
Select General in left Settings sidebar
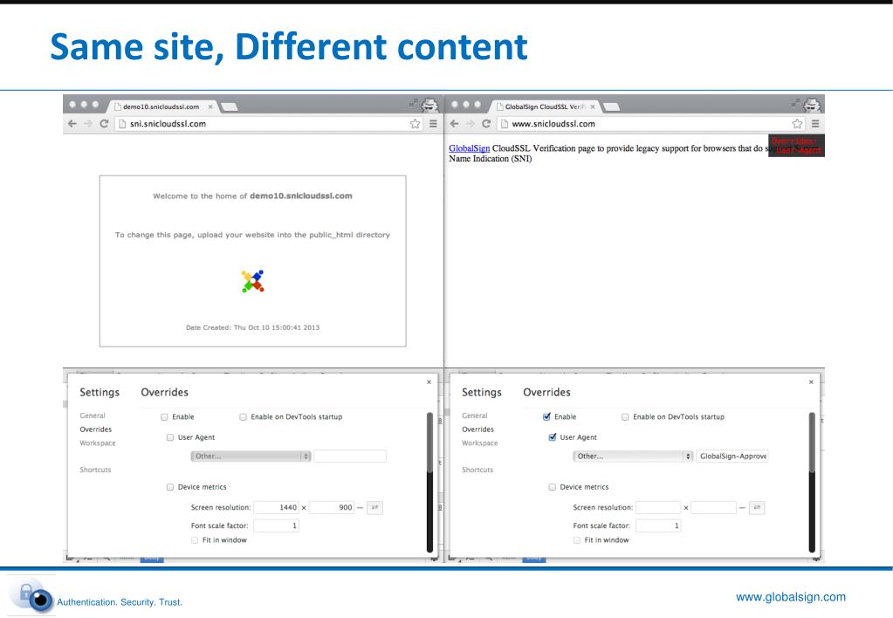click(93, 415)
